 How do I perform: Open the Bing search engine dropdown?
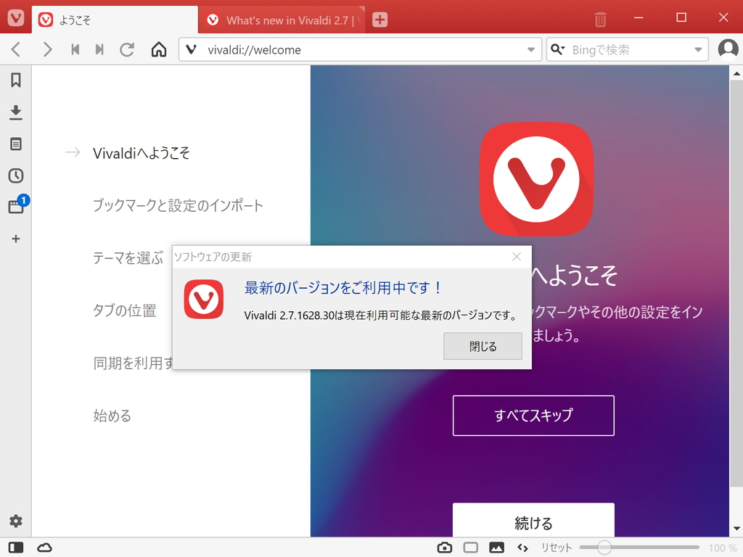[558, 49]
